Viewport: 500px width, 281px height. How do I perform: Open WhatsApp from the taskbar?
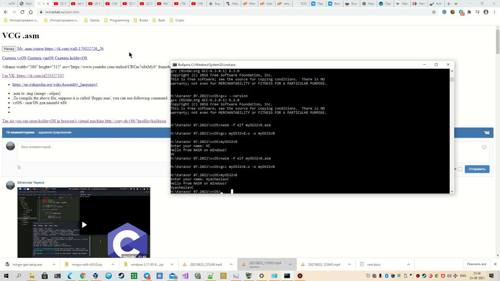click(x=223, y=276)
